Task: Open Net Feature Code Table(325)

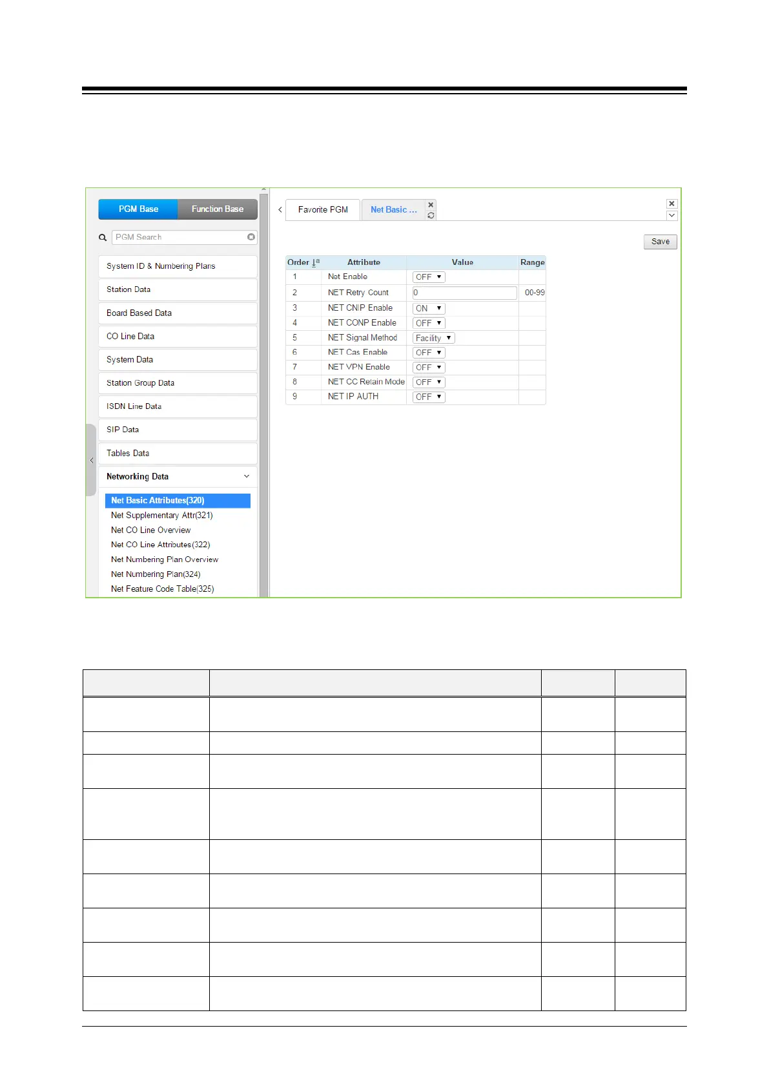Action: coord(162,589)
